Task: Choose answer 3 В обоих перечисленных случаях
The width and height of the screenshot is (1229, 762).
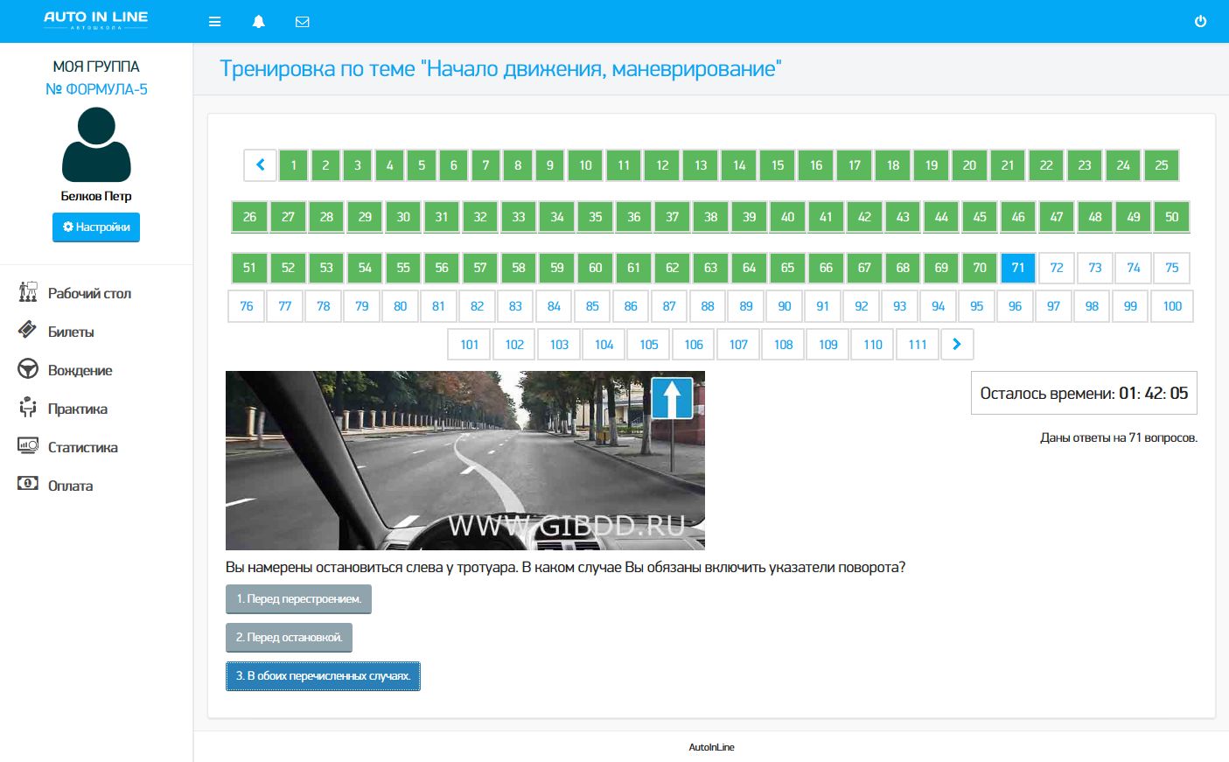Action: (323, 676)
